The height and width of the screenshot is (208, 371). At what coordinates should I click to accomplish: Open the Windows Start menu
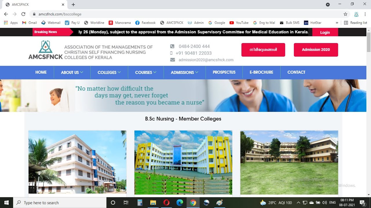click(x=6, y=203)
